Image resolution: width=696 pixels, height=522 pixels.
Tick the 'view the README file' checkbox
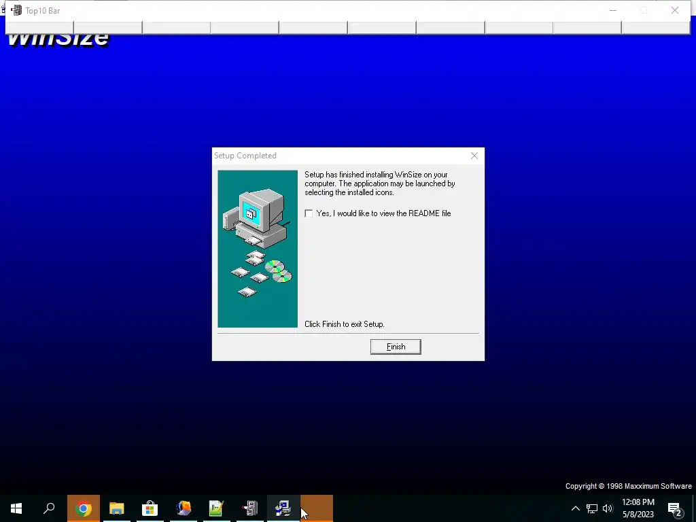[x=309, y=213]
